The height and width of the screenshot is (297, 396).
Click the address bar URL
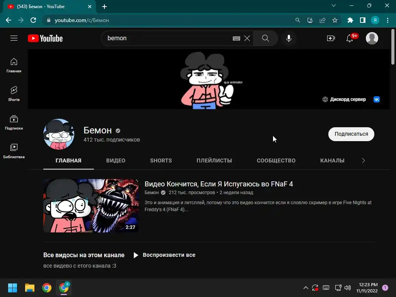tap(82, 20)
